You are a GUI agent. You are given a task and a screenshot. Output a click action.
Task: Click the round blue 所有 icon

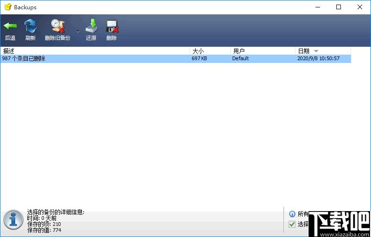(292, 214)
